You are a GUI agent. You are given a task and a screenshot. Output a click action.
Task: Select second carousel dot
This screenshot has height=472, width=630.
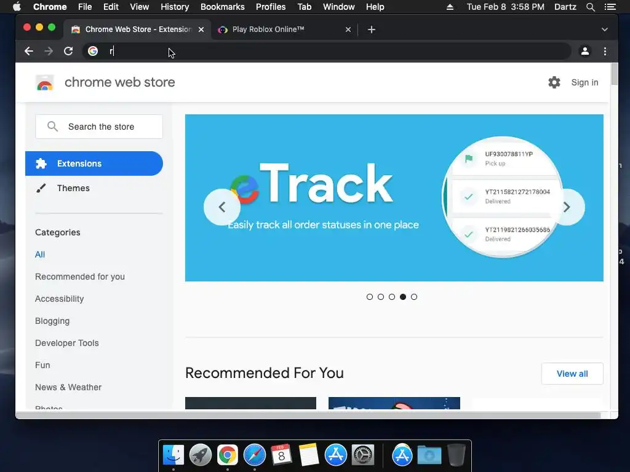pyautogui.click(x=380, y=297)
